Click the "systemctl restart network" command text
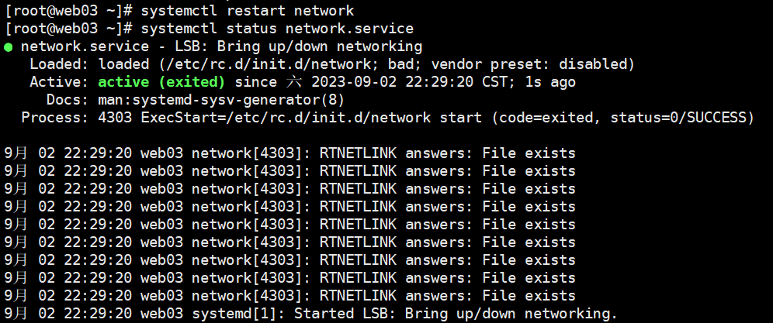 pos(247,11)
